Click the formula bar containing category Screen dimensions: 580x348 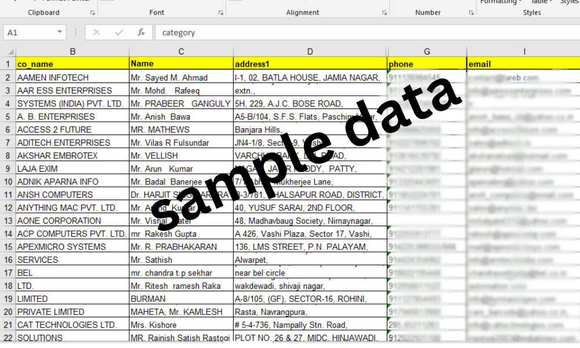click(367, 32)
